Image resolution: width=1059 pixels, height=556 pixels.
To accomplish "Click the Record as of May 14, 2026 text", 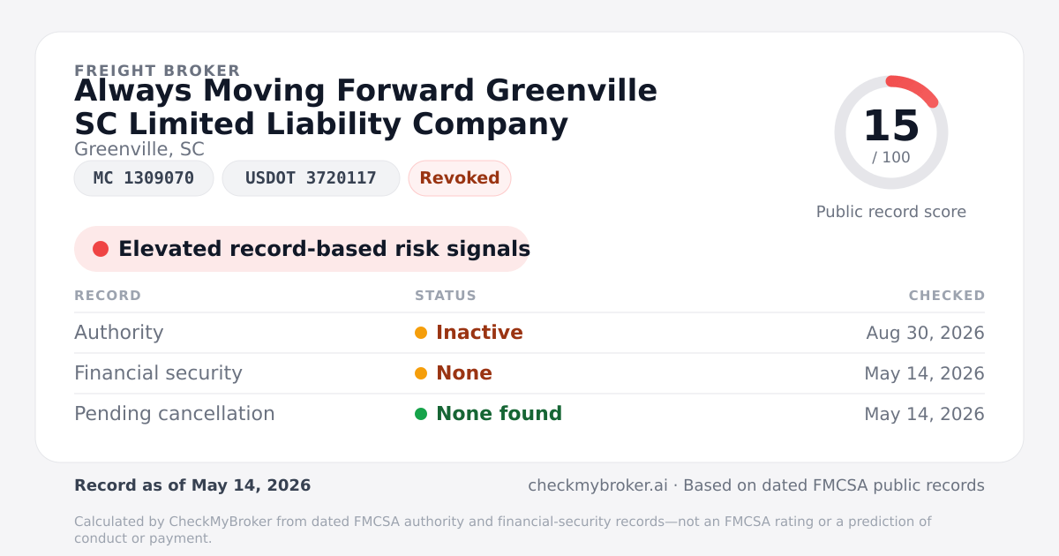I will click(192, 485).
